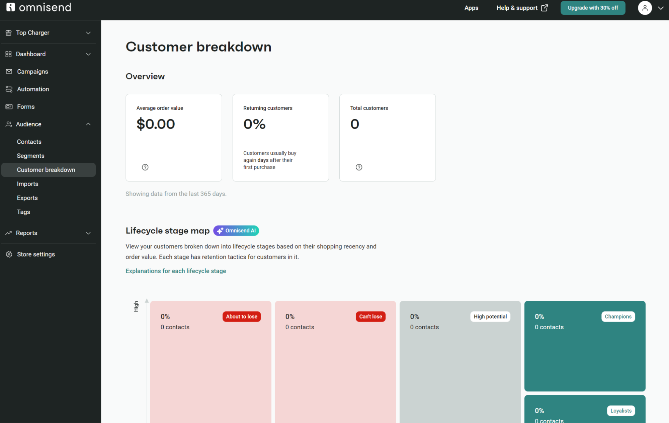Click the Campaigns envelope icon in sidebar
This screenshot has width=669, height=423.
pyautogui.click(x=9, y=71)
